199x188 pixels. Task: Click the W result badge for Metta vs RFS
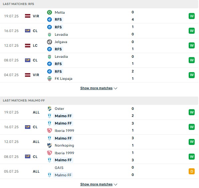tap(192, 16)
